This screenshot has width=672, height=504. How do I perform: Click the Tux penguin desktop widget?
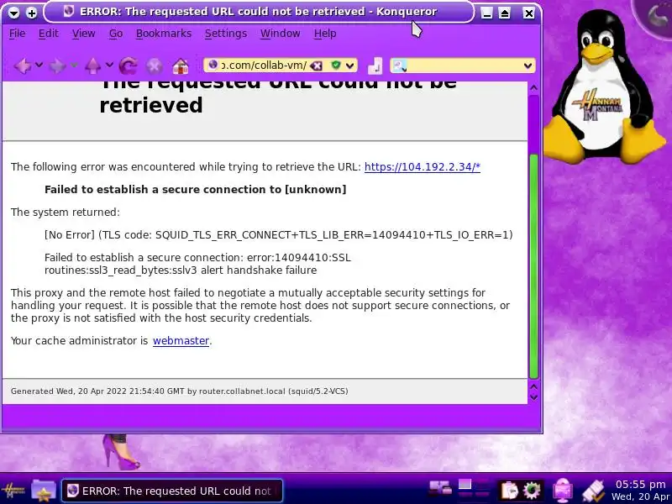point(604,88)
